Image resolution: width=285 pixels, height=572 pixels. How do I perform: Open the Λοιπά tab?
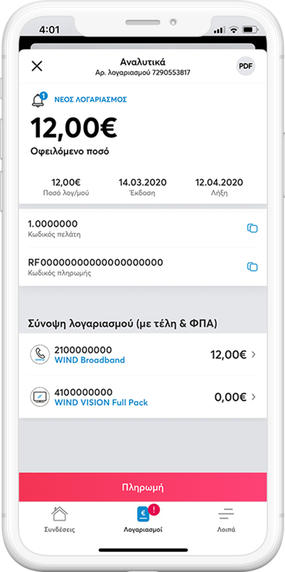click(x=226, y=519)
